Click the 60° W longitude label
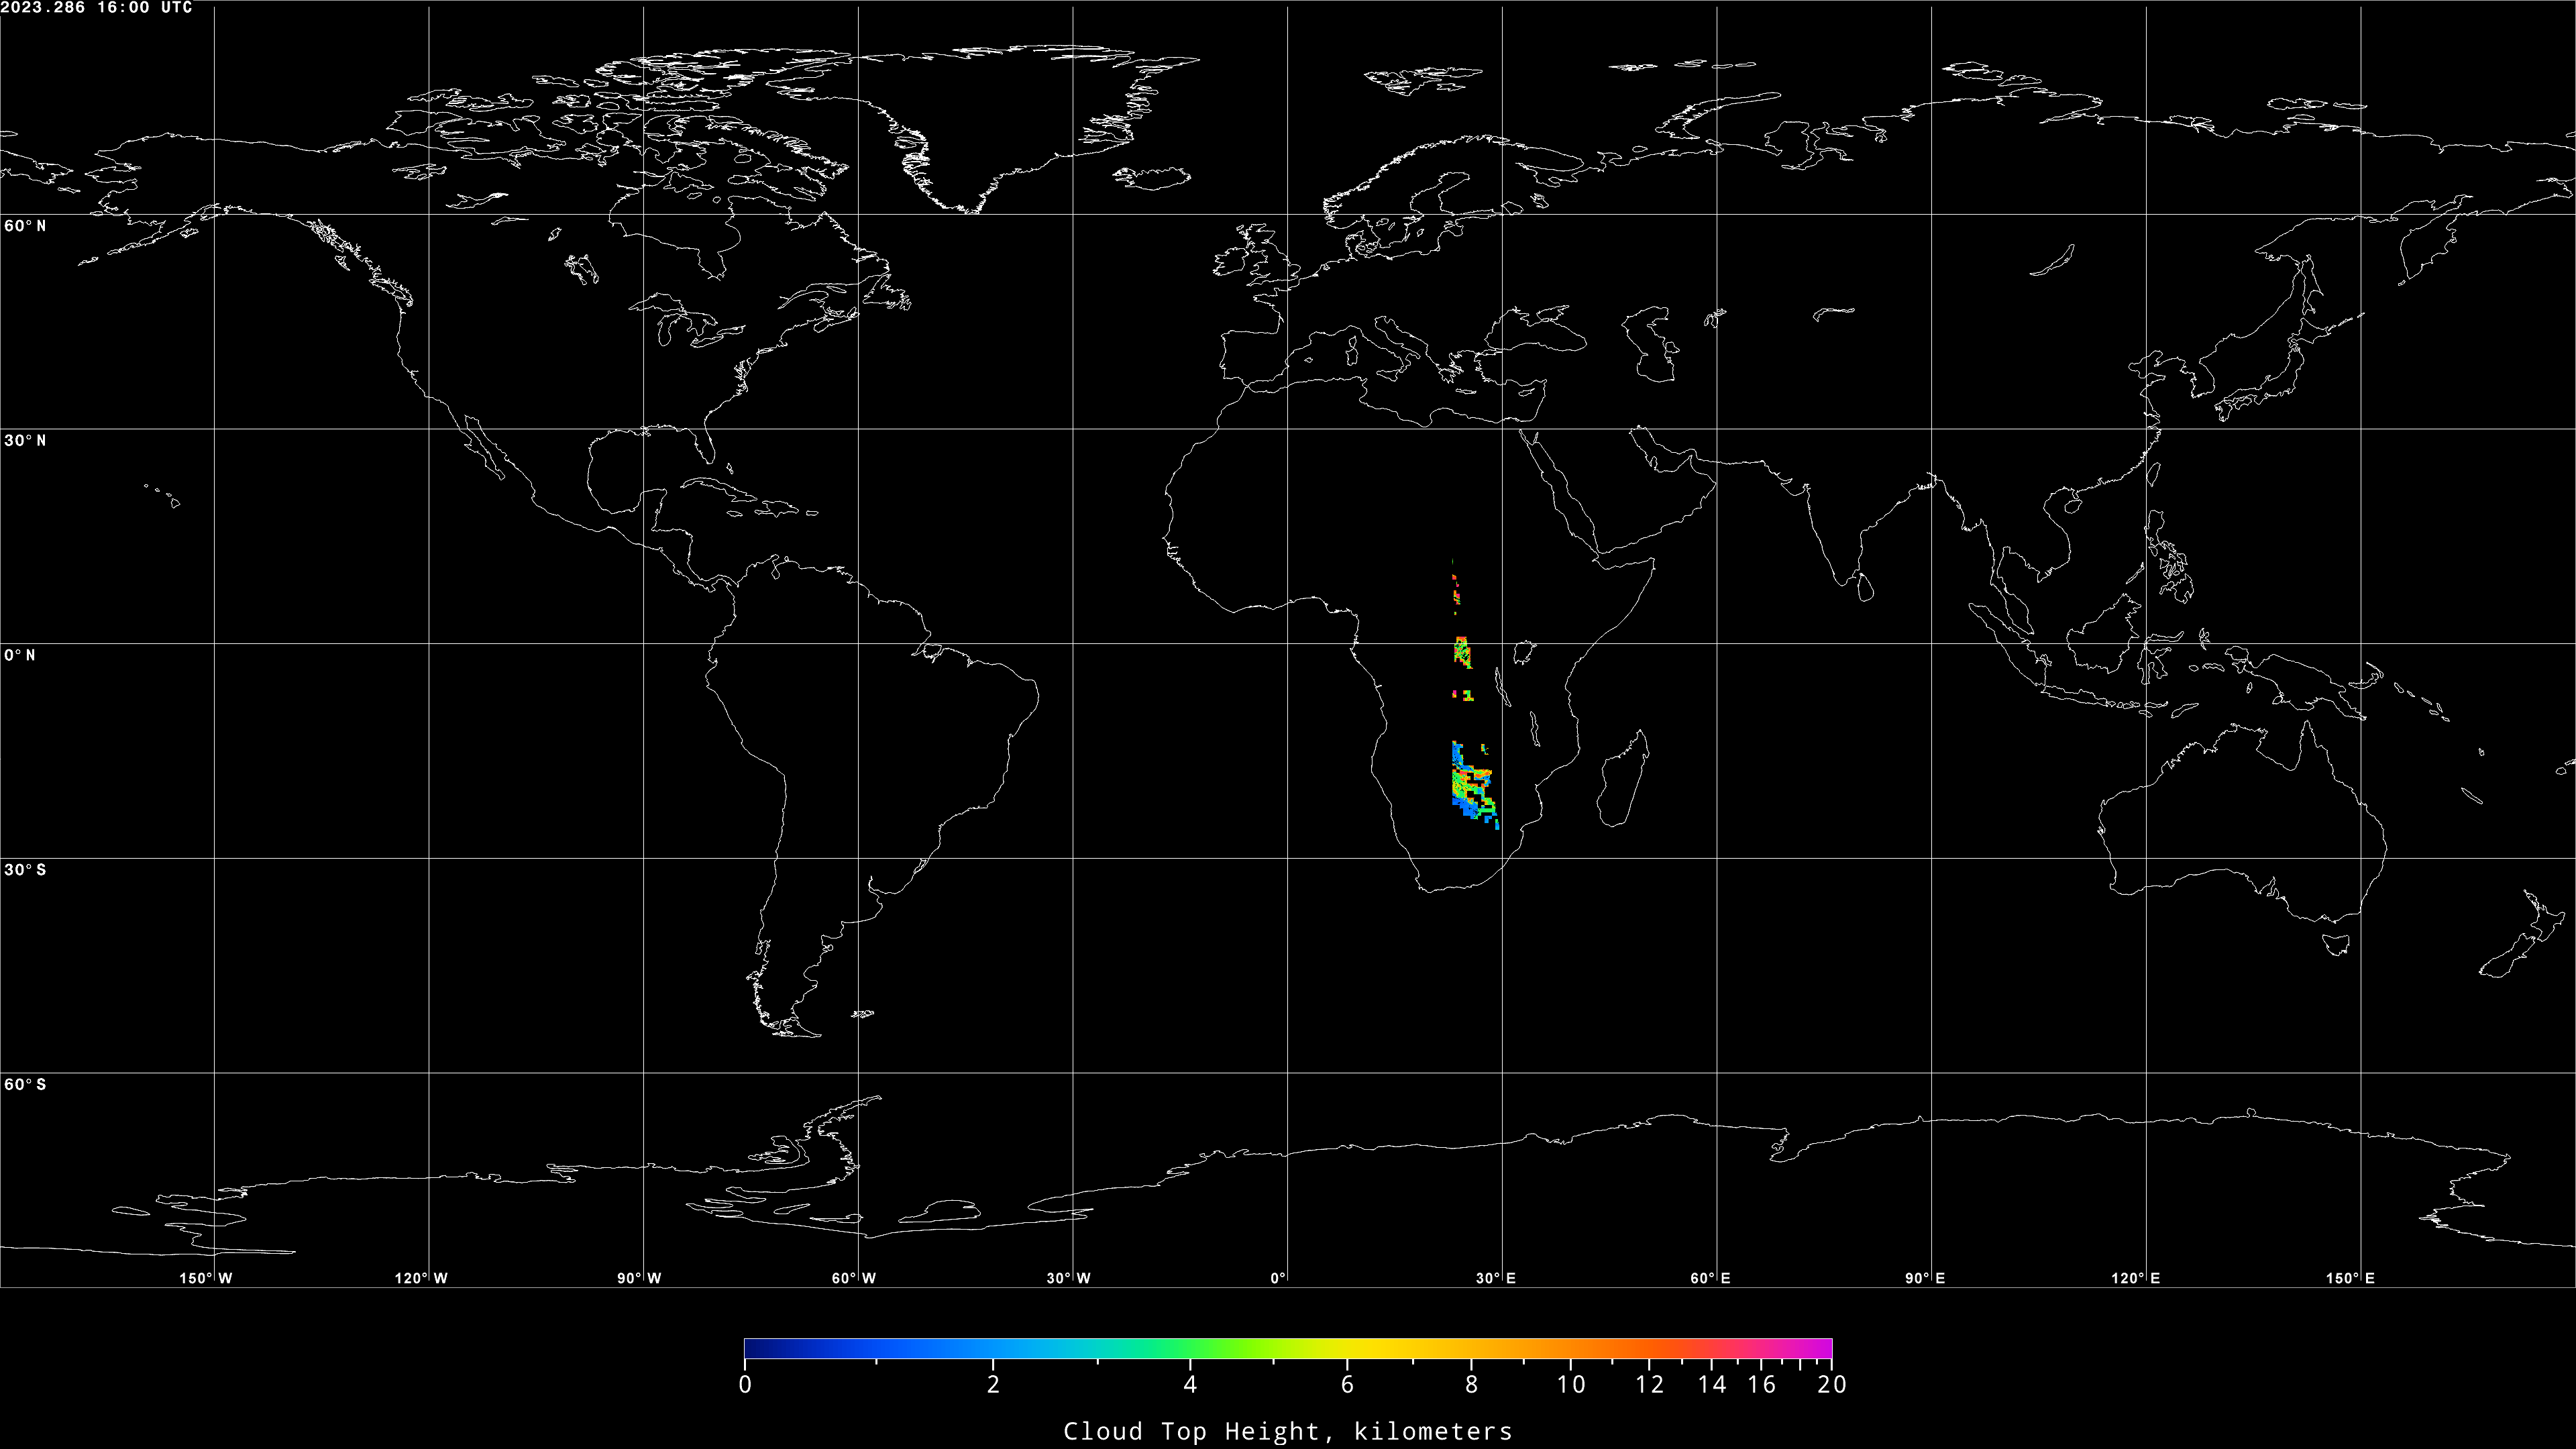2576x1449 pixels. [x=854, y=1278]
